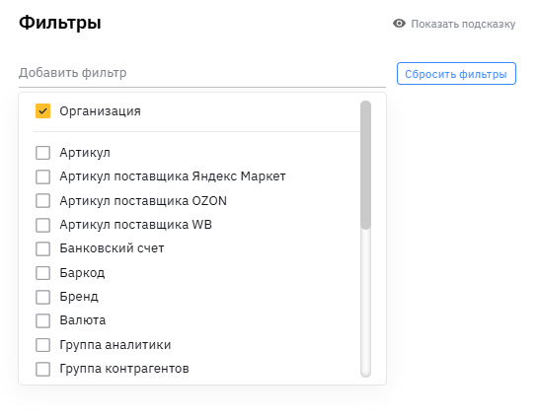The height and width of the screenshot is (420, 537).
Task: Uncheck the Организация checkbox
Action: [x=42, y=111]
